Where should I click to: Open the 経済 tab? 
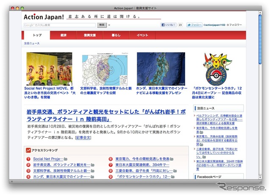(x=64, y=35)
